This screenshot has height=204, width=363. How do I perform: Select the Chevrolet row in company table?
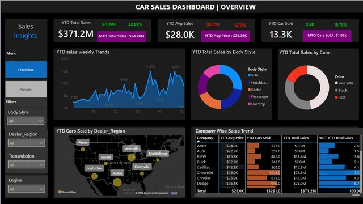(278, 172)
